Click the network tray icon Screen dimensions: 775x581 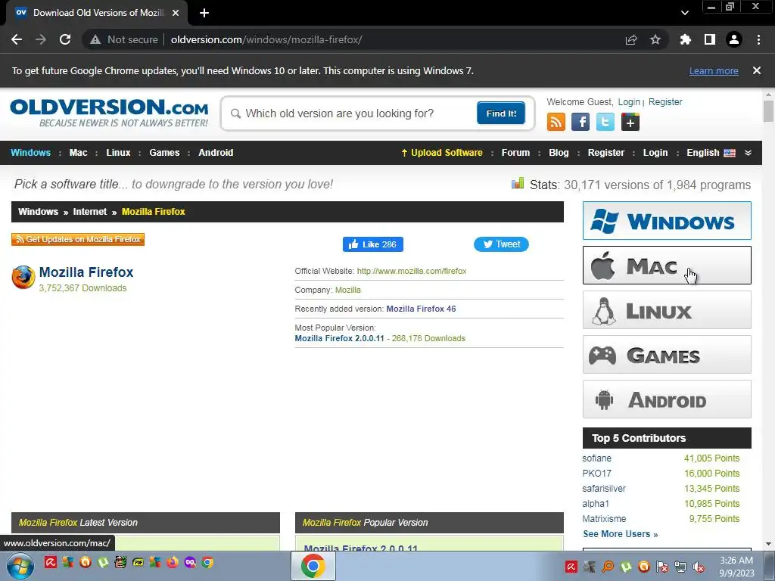coord(680,567)
